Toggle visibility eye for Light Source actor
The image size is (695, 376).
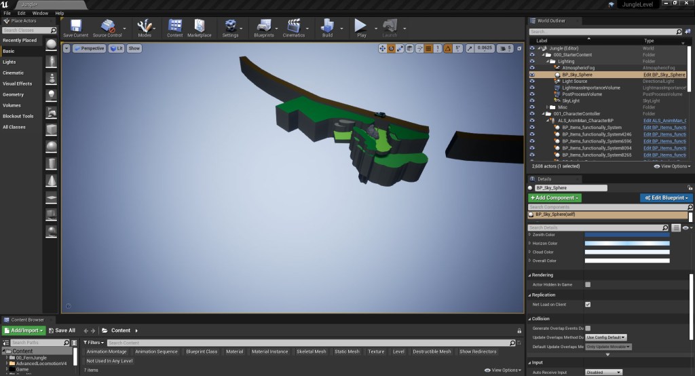click(x=532, y=81)
